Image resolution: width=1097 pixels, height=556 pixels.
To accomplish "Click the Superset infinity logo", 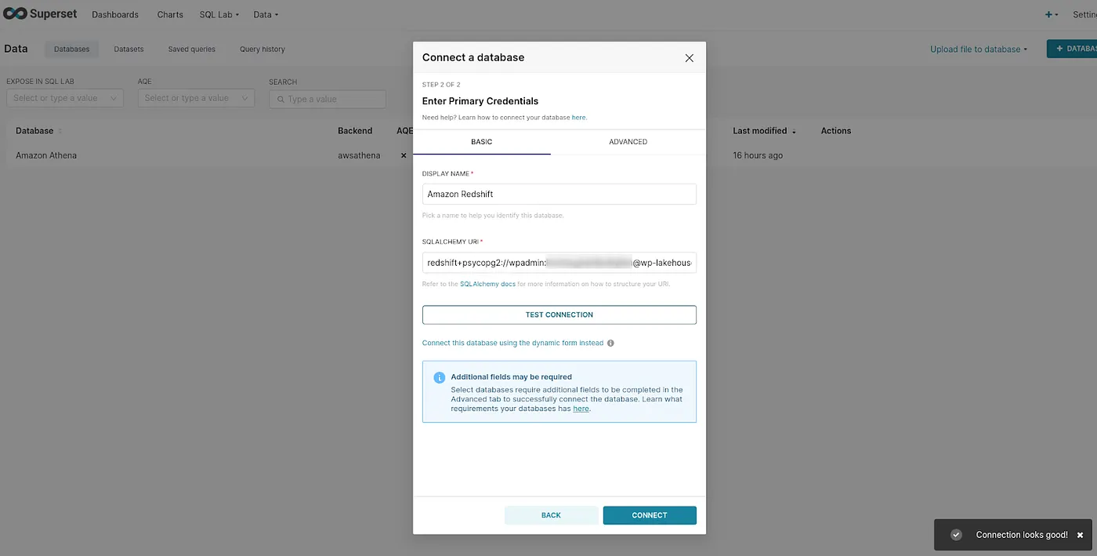I will 15,14.
